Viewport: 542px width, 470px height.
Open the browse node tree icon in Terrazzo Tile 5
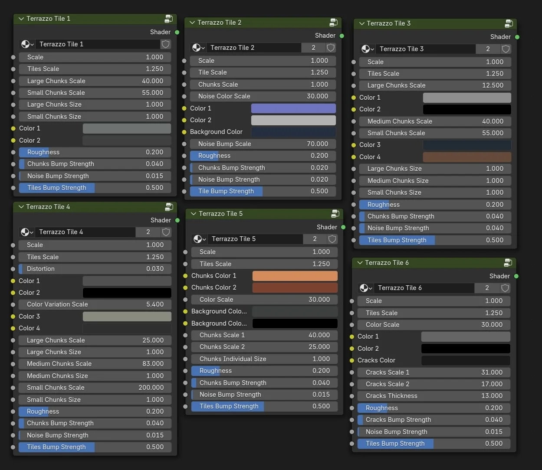pos(198,239)
